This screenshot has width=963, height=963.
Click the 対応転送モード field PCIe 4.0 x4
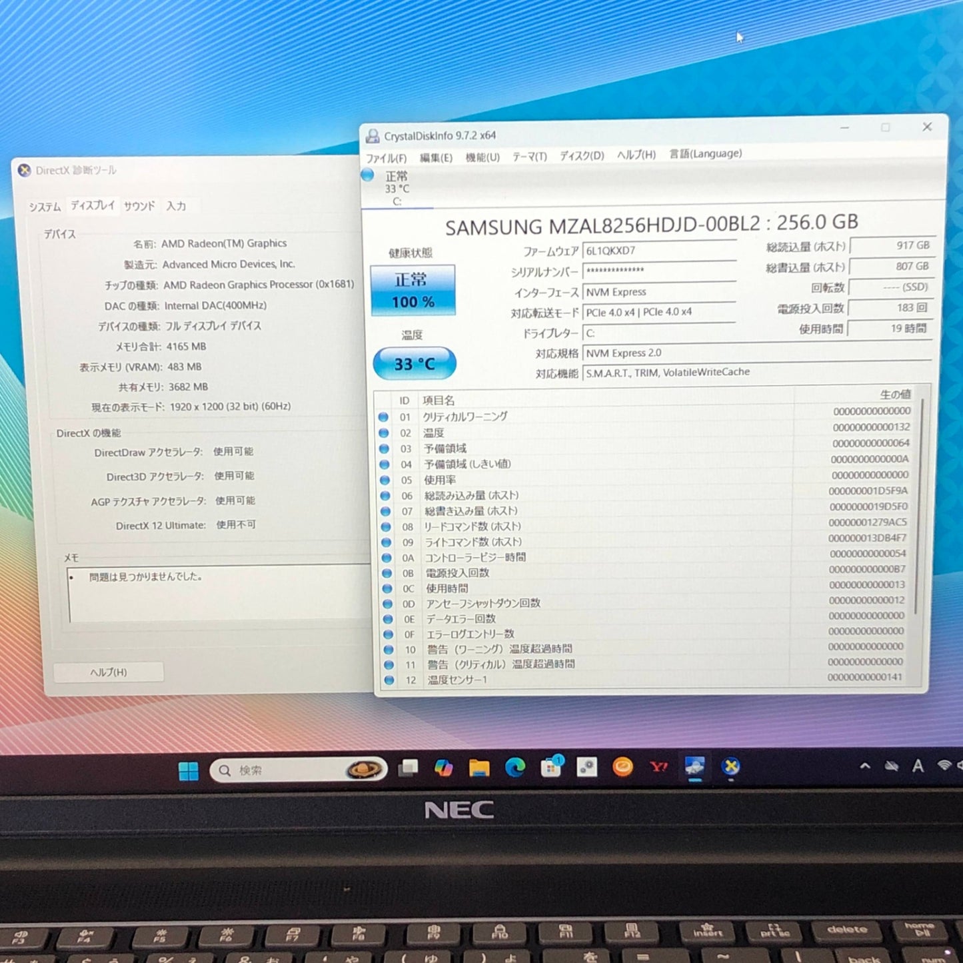[x=660, y=312]
